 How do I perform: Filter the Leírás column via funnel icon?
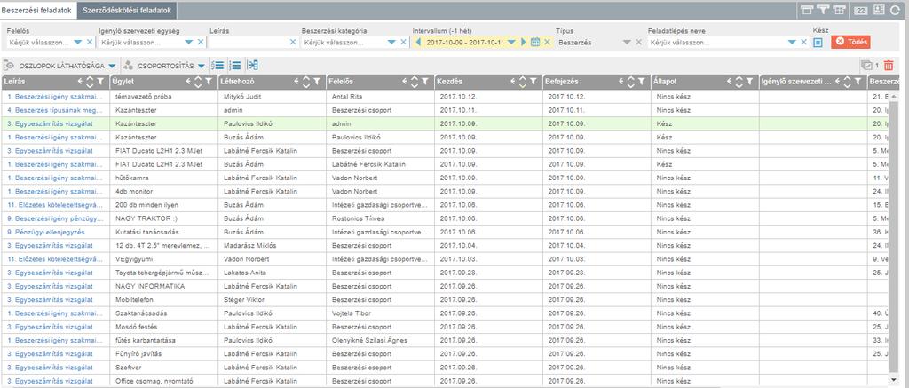99,83
